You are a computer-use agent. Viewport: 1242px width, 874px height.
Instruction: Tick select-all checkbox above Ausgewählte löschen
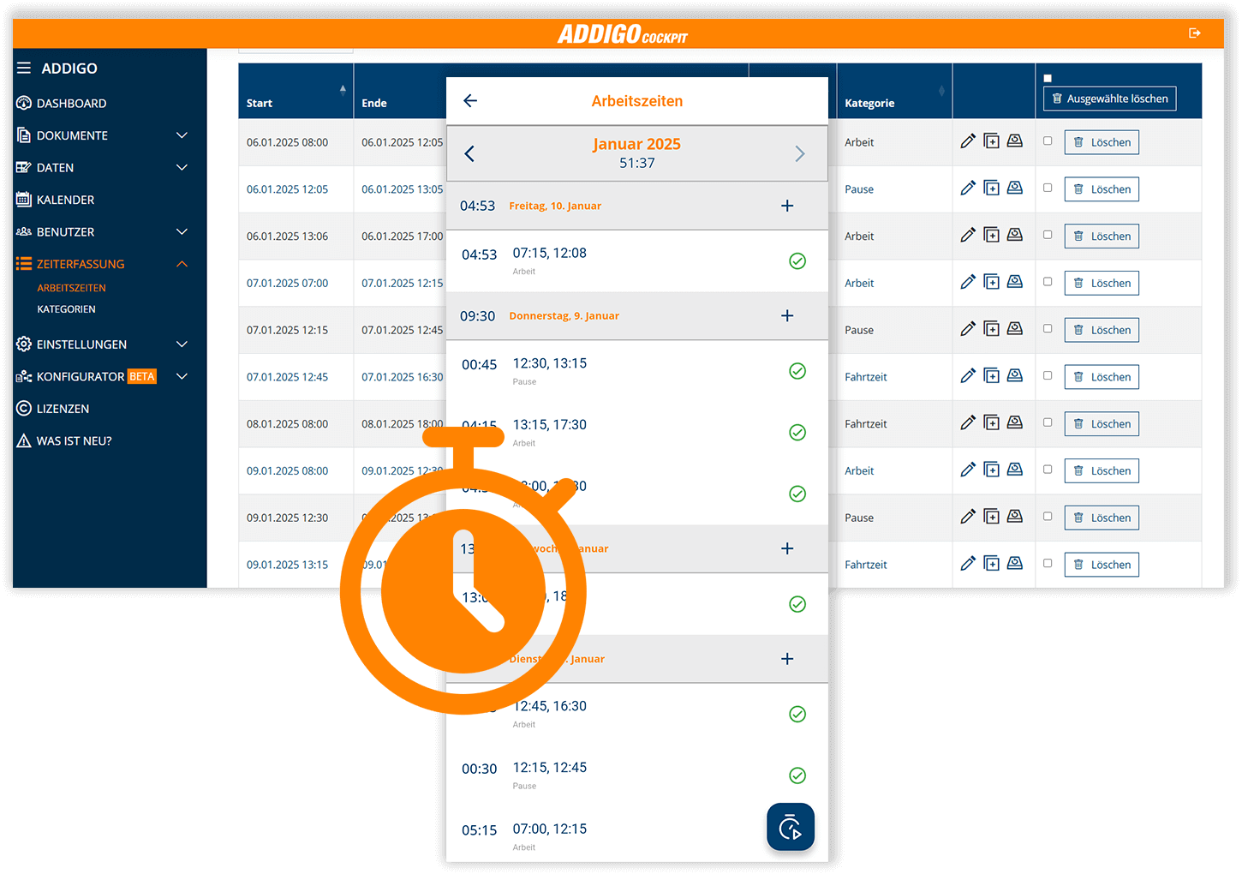(x=1048, y=78)
